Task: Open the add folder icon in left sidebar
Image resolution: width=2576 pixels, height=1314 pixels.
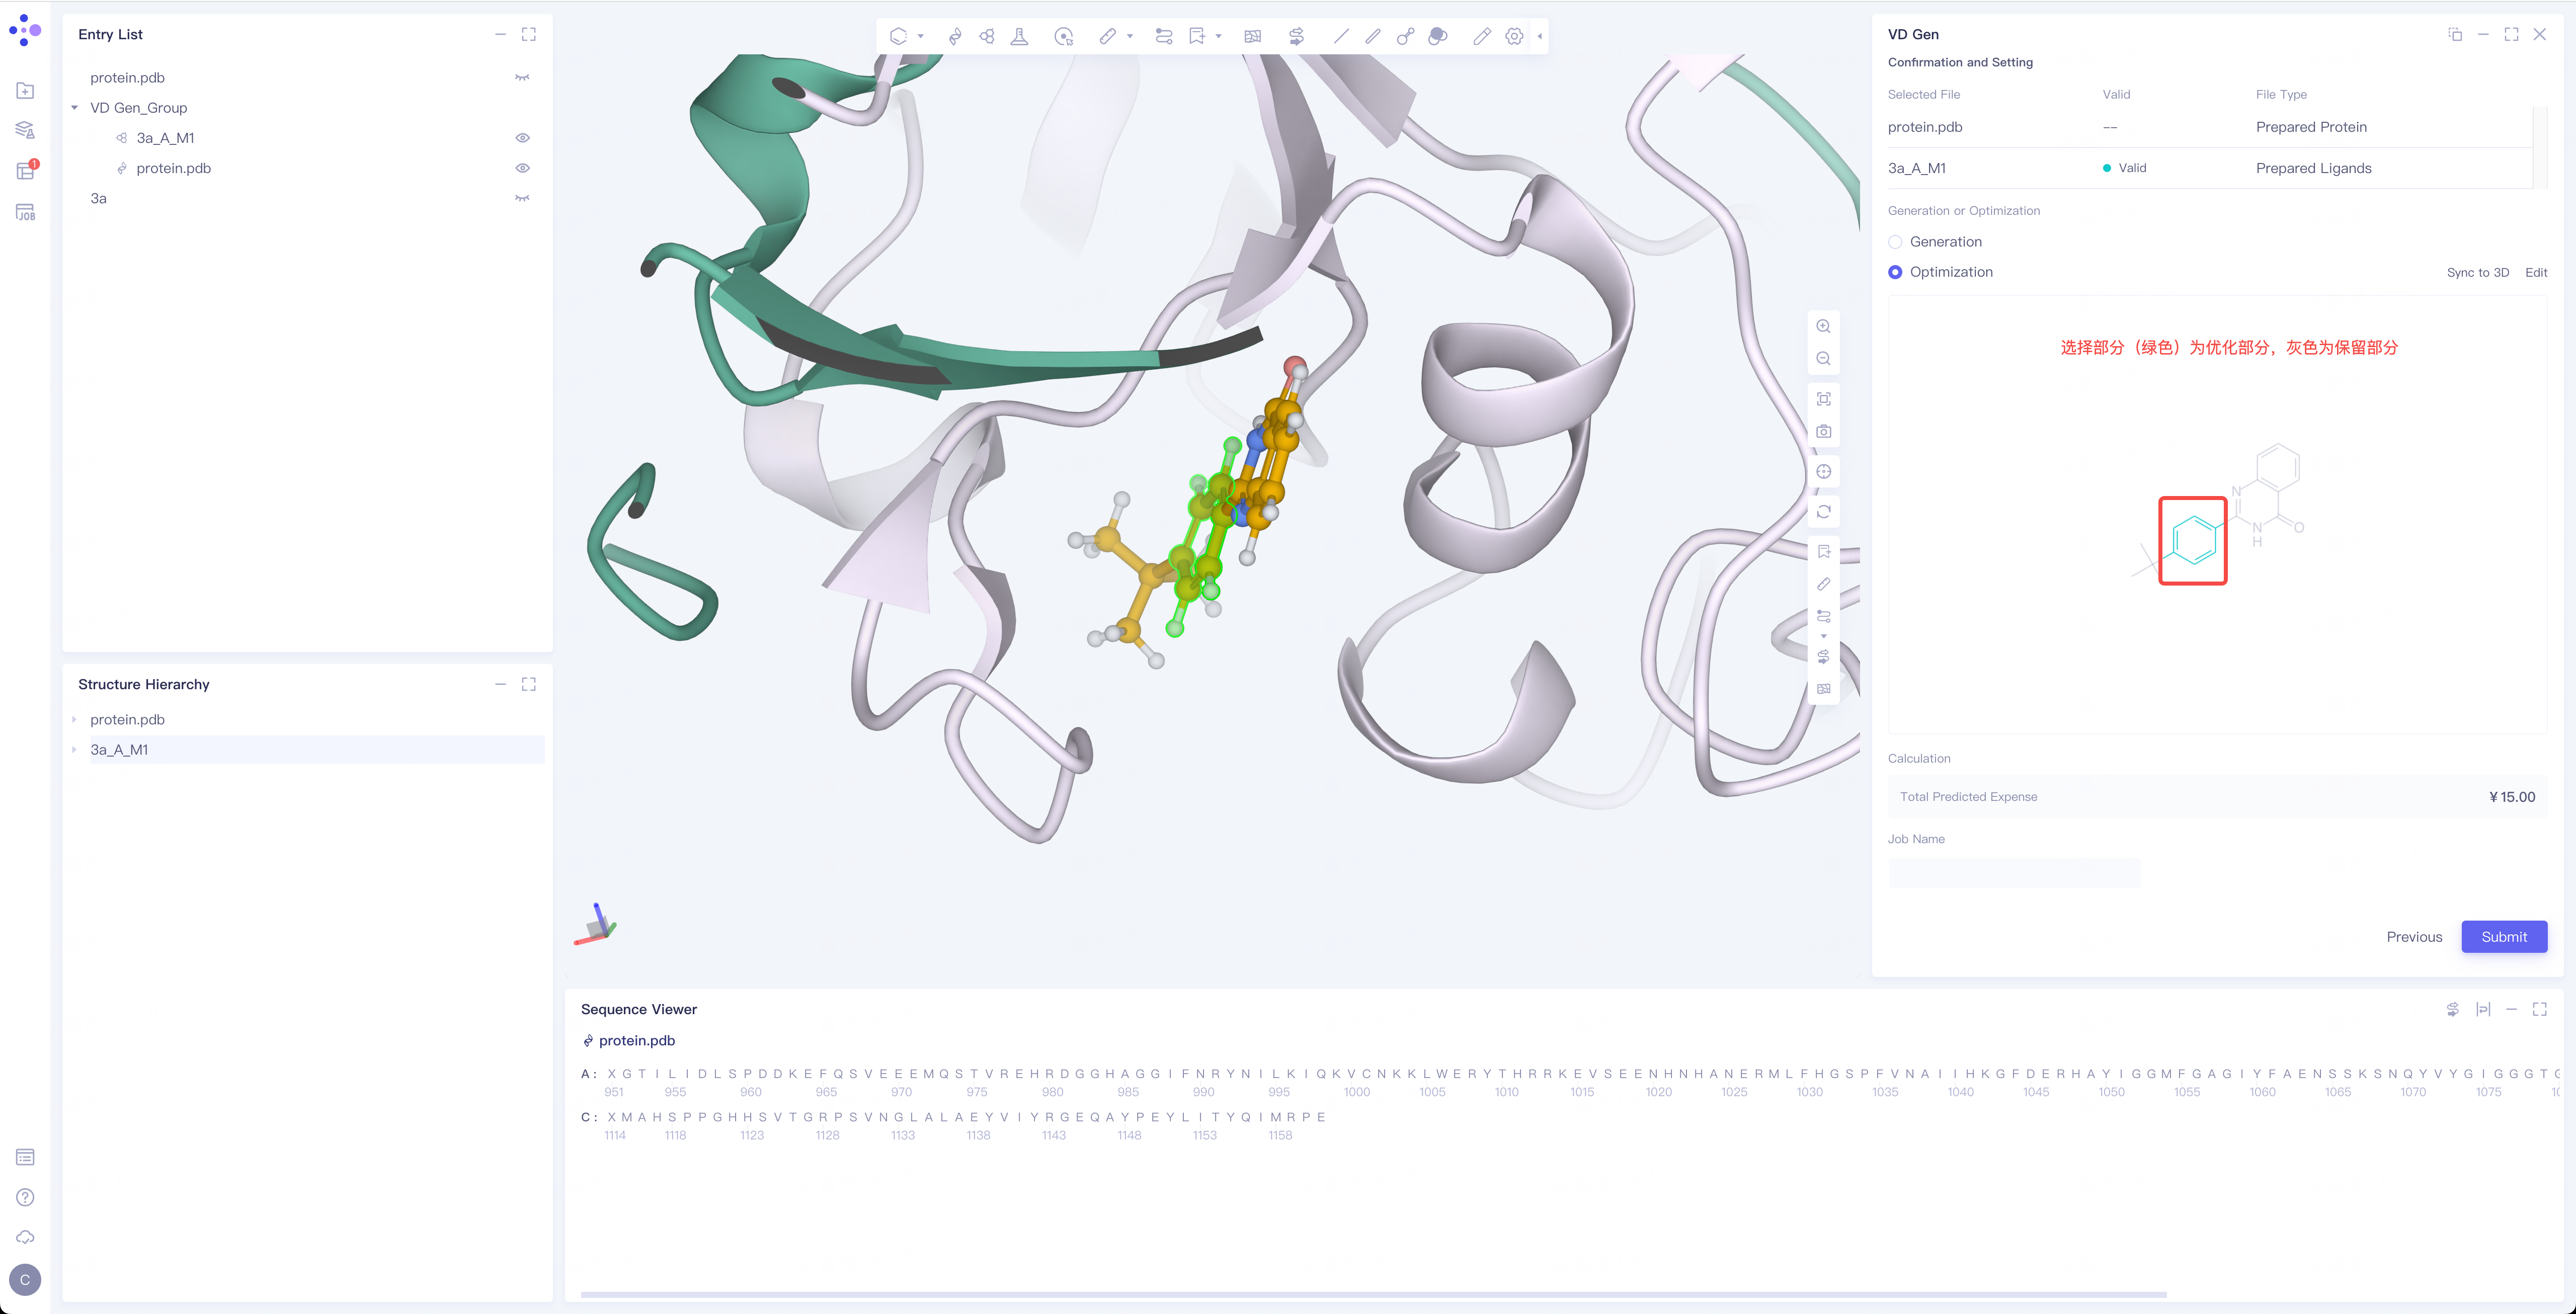Action: 25,91
